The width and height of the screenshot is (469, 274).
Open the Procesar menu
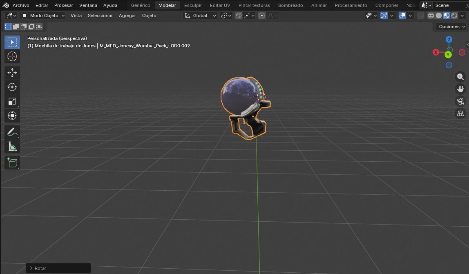point(64,5)
